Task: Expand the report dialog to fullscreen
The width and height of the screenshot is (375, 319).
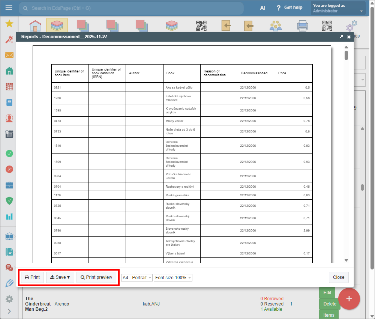Action: (341, 37)
